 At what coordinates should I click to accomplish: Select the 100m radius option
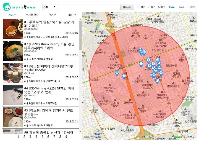point(142,7)
